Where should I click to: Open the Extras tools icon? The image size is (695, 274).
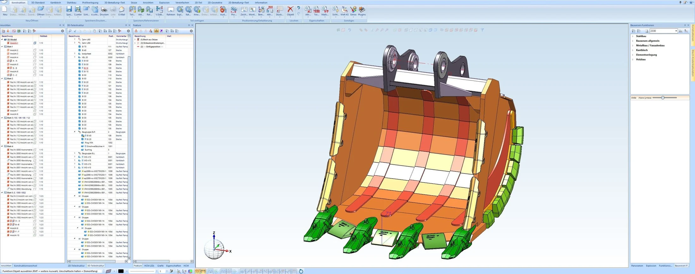(353, 11)
